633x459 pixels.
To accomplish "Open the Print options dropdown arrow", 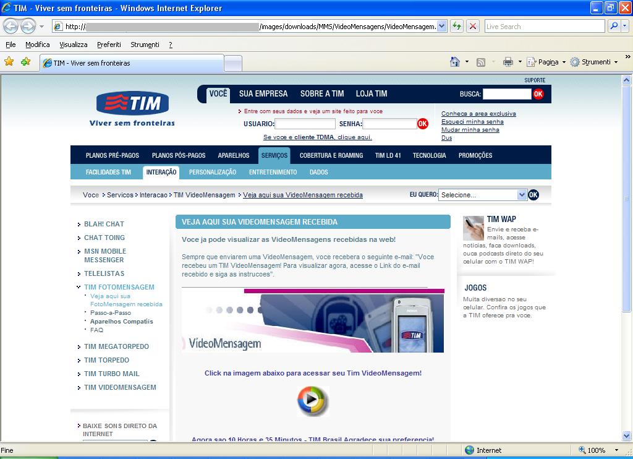I will click(520, 62).
